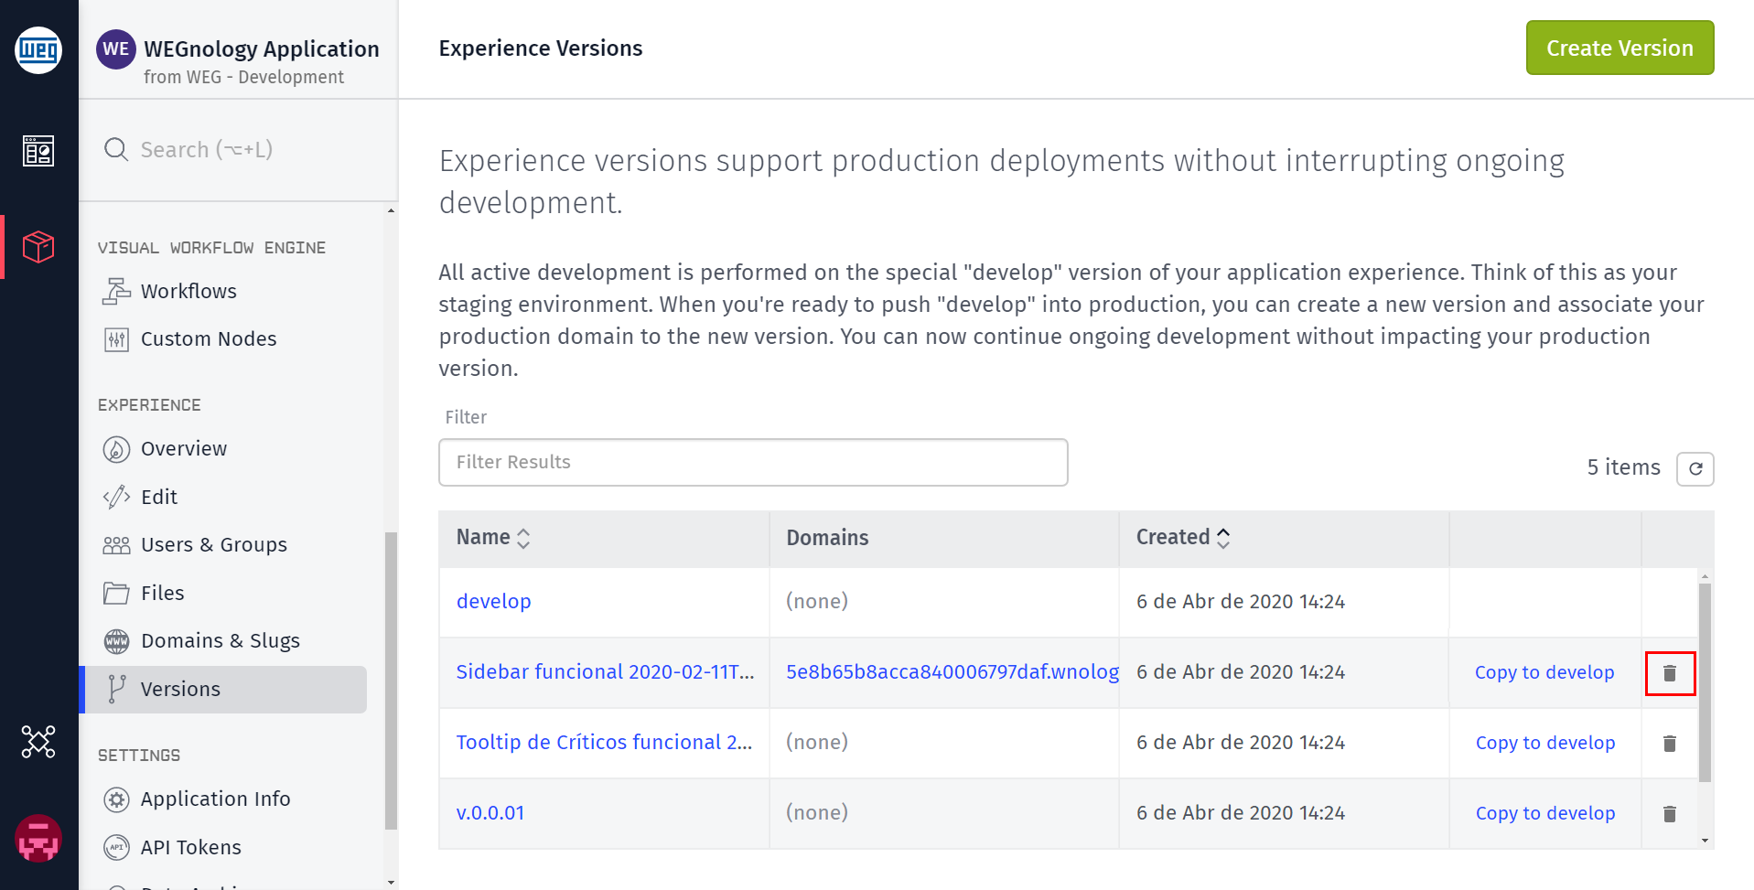Open Sidebar funcional 2020-02-11T version

(x=605, y=672)
